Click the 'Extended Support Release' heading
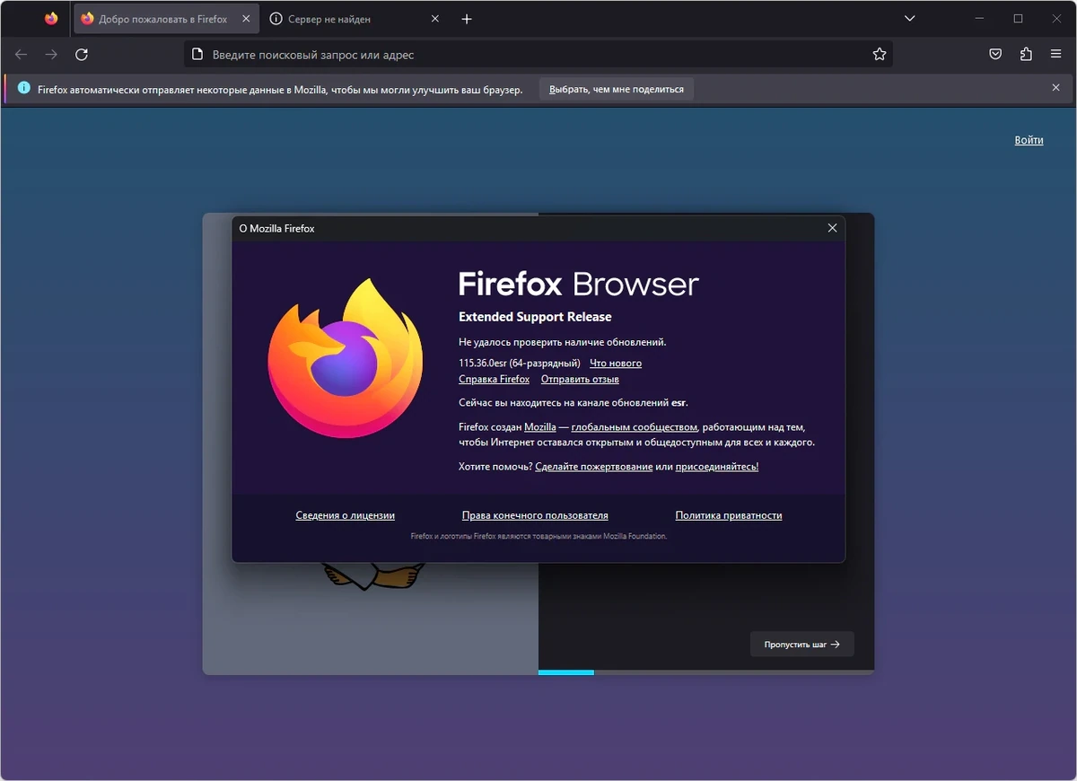 [x=535, y=317]
